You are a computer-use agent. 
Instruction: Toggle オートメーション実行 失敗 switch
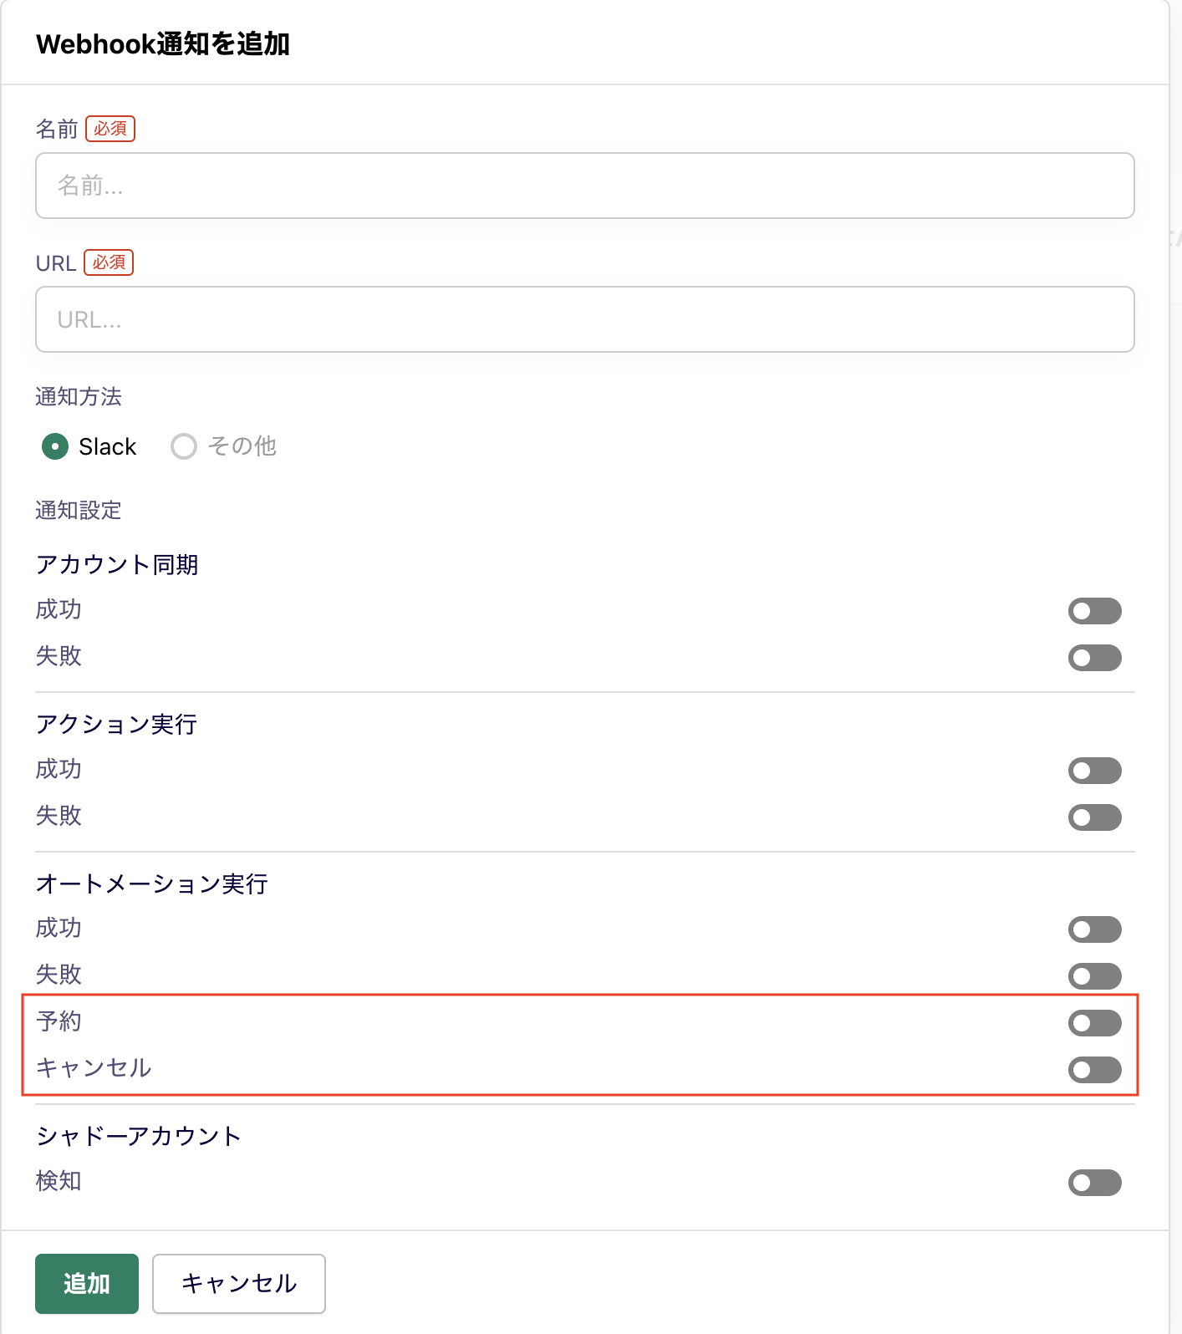[x=1094, y=976]
